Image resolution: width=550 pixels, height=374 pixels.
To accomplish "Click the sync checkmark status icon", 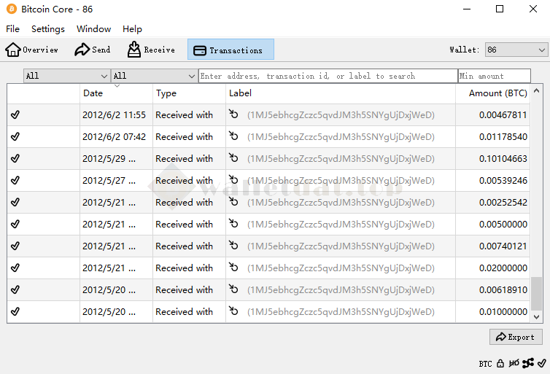I will [x=541, y=363].
